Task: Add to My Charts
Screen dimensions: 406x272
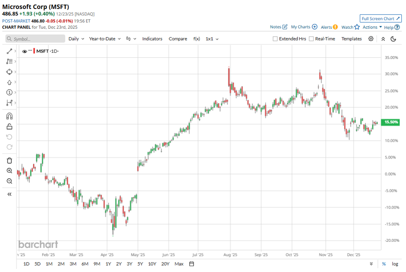Action: click(304, 27)
